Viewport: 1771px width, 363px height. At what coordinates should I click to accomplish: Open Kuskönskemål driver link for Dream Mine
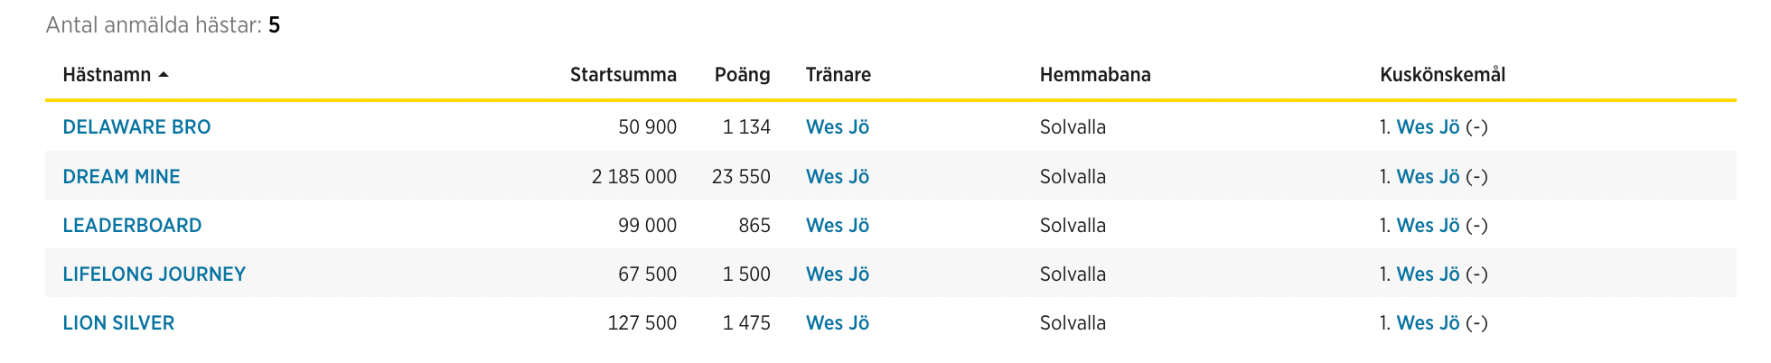[1428, 177]
